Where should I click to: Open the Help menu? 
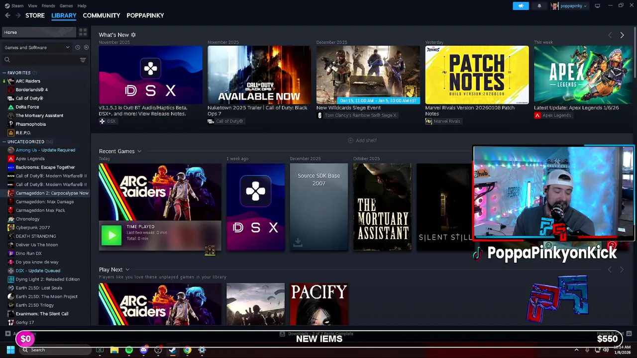point(82,6)
